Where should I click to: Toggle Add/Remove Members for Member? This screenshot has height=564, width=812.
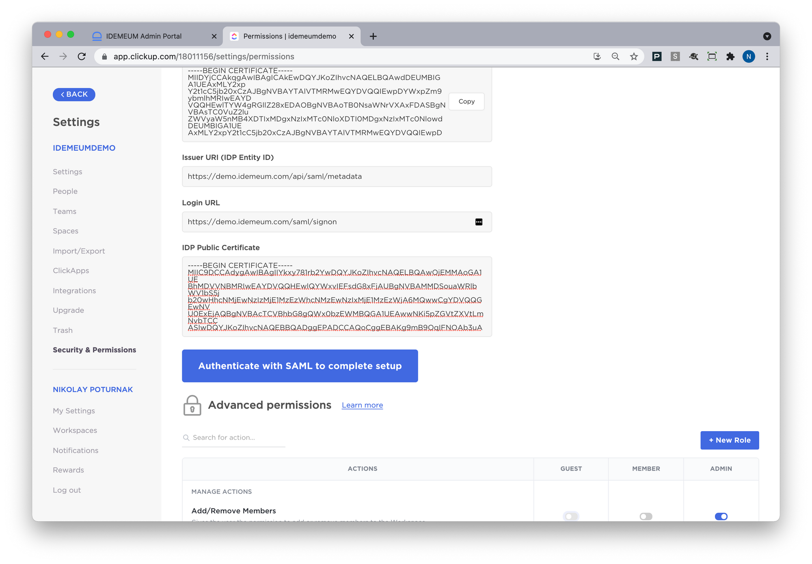pyautogui.click(x=646, y=516)
